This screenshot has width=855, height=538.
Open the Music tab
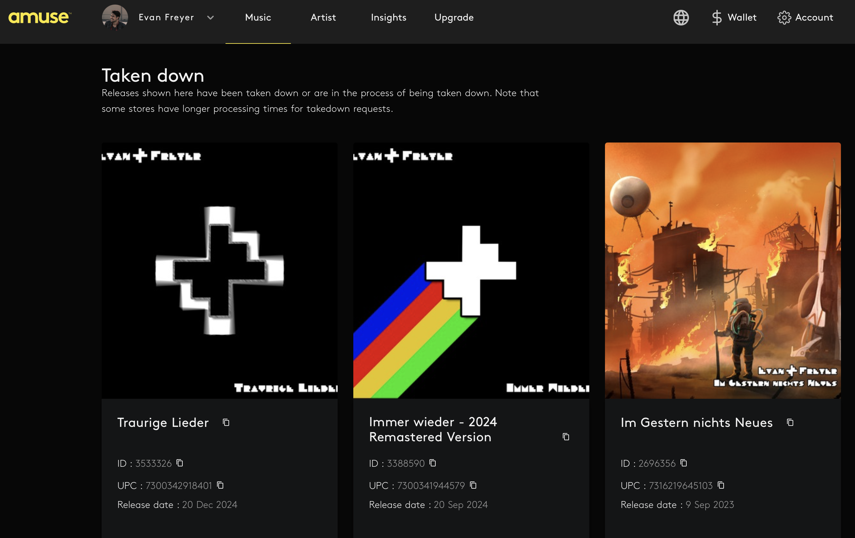(x=258, y=17)
